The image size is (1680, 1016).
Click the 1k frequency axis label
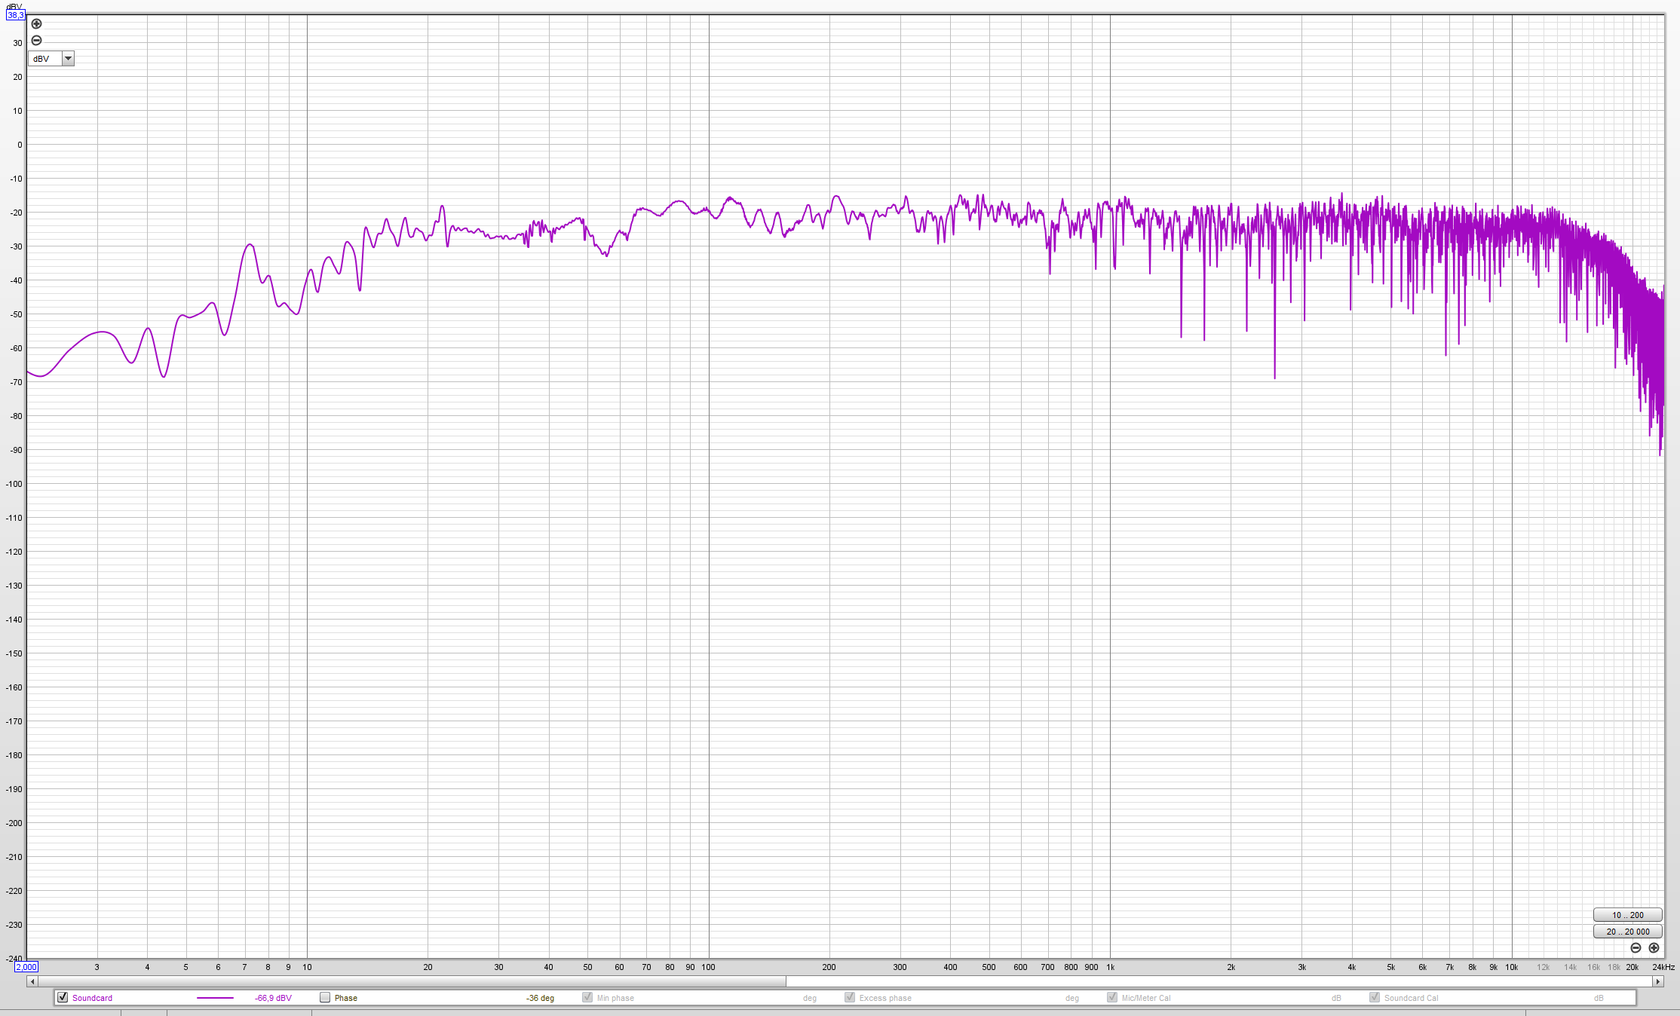1110,967
